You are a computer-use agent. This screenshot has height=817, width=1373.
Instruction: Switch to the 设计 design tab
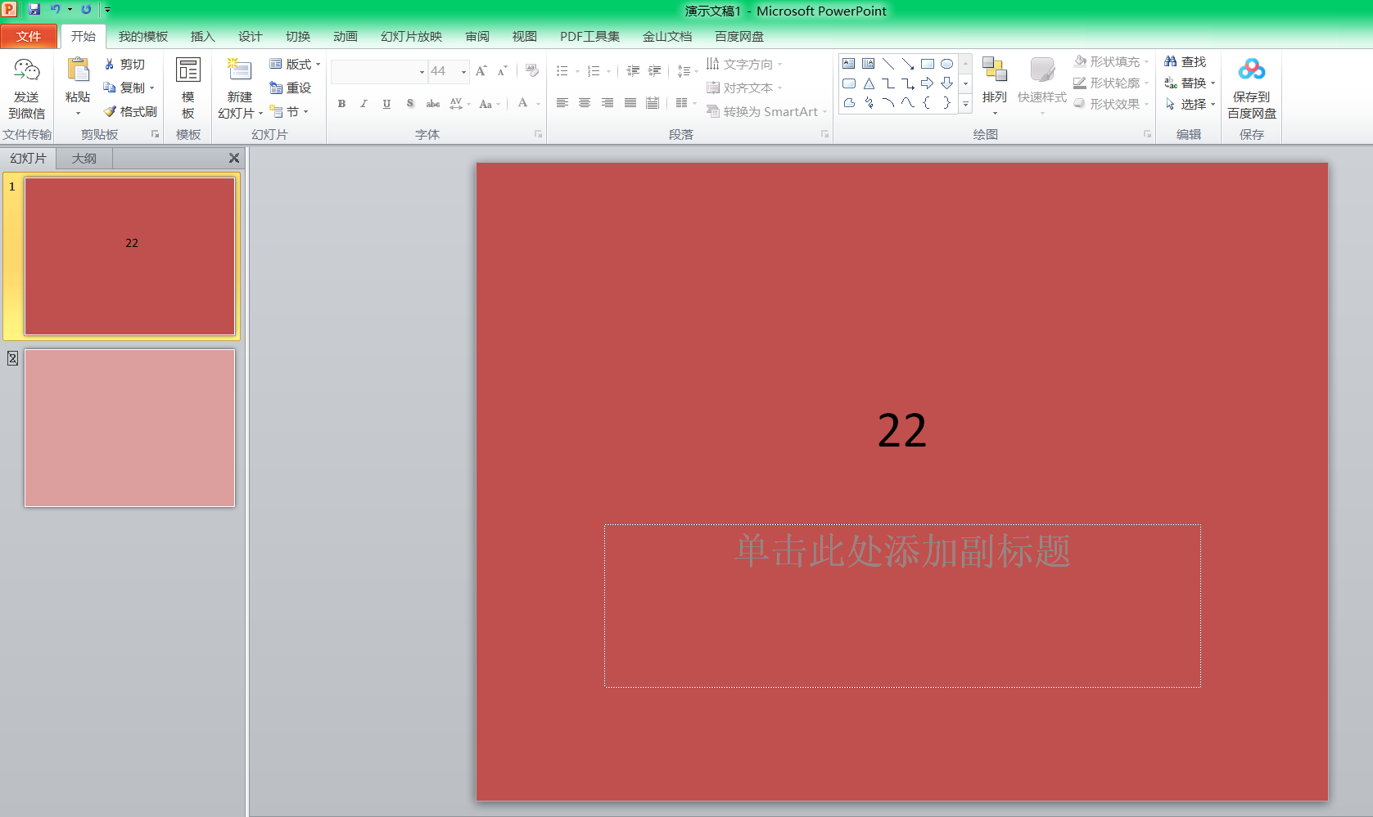[250, 36]
